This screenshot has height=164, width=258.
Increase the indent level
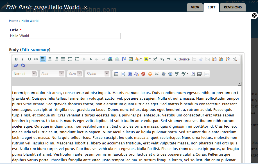pos(90,59)
